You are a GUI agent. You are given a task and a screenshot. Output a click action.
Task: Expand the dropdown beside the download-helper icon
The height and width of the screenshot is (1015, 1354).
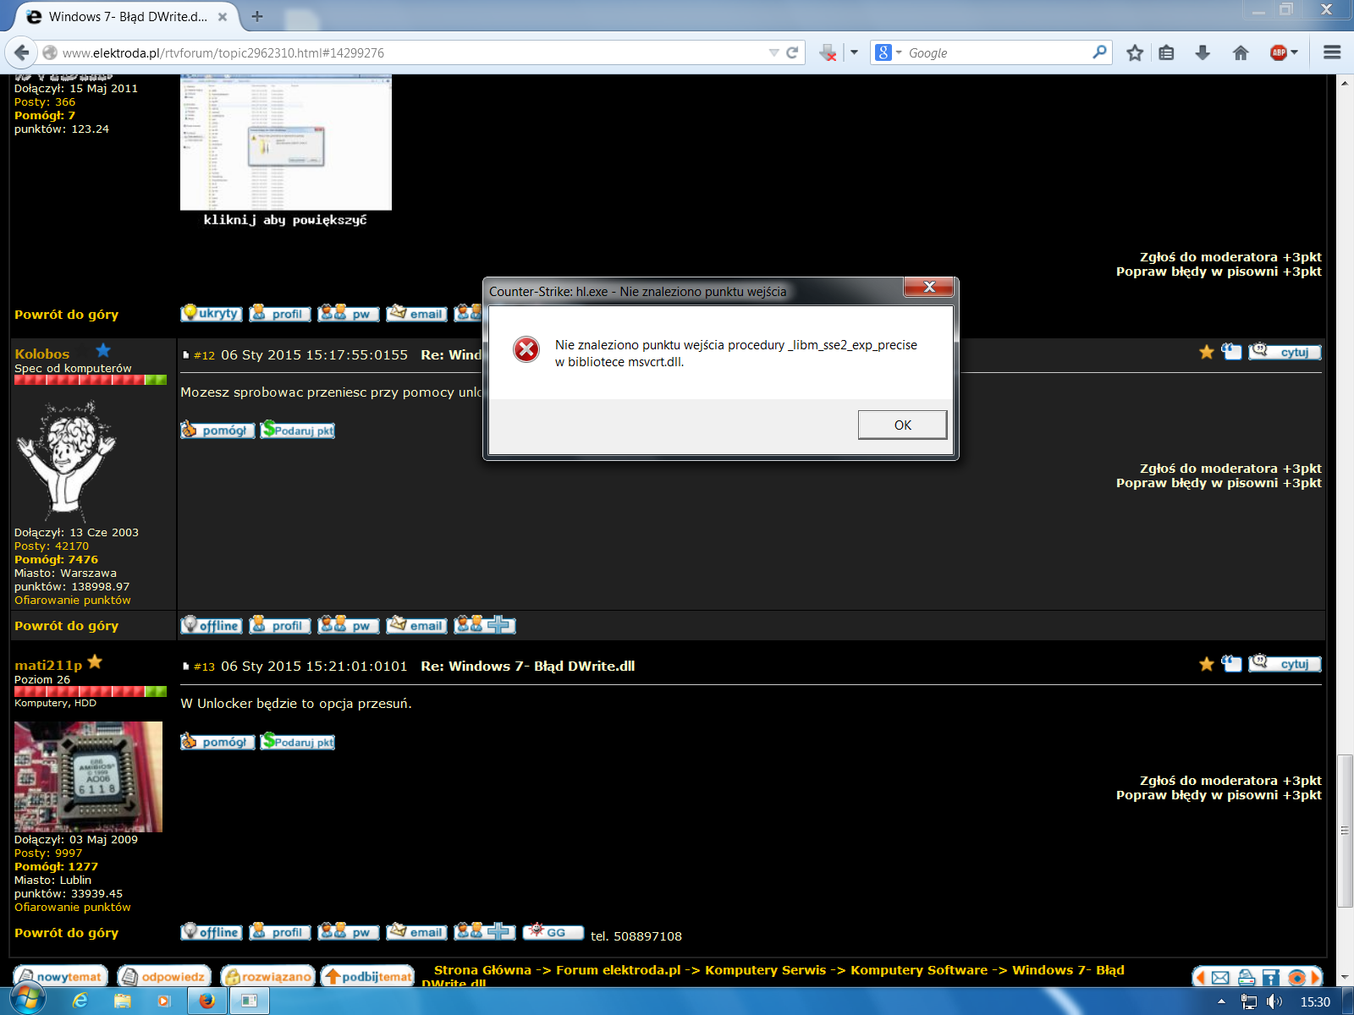pos(854,52)
